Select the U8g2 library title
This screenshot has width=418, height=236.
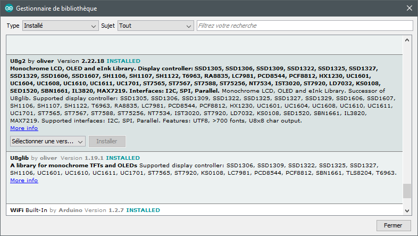point(18,61)
